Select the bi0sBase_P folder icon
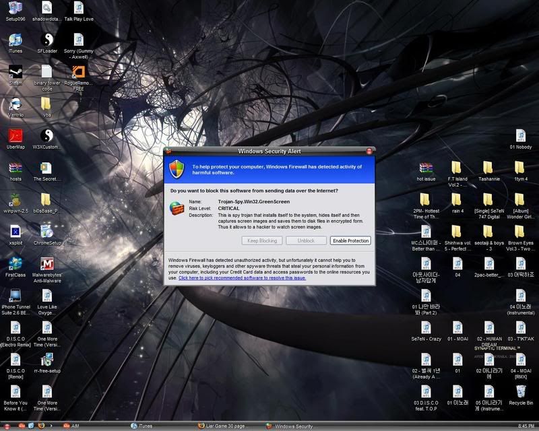This screenshot has height=431, width=539. (x=47, y=200)
